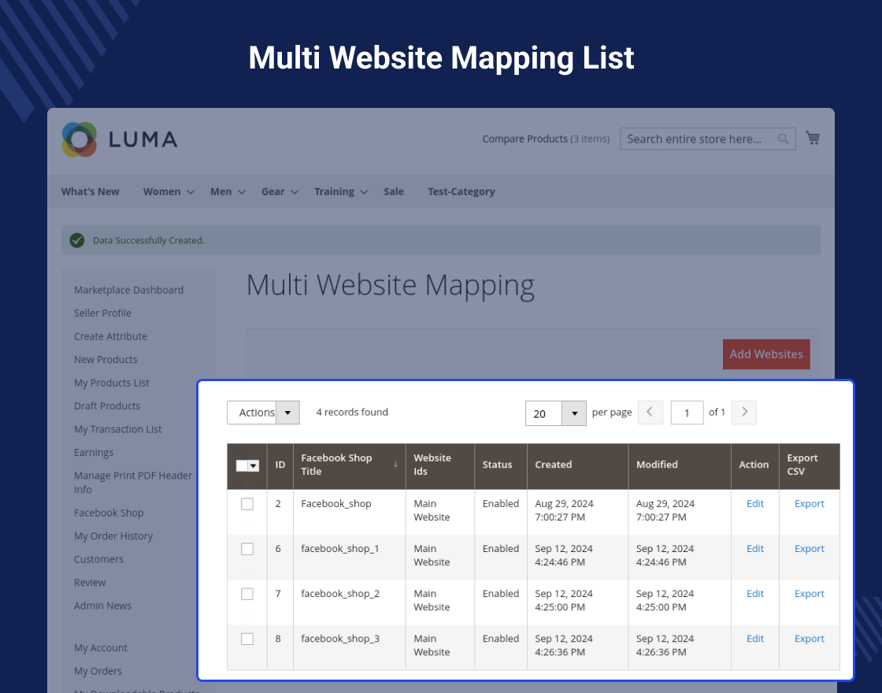The image size is (882, 693).
Task: Open the What's New menu item
Action: click(x=90, y=192)
